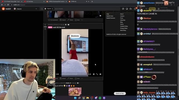The height and width of the screenshot is (100, 179).
Task: Upvote the 'wait till the end' post
Action: (x=45, y=25)
